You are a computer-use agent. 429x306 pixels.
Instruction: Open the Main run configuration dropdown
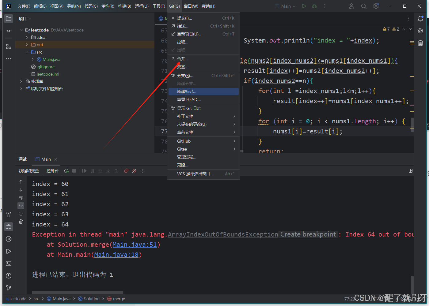click(x=285, y=6)
